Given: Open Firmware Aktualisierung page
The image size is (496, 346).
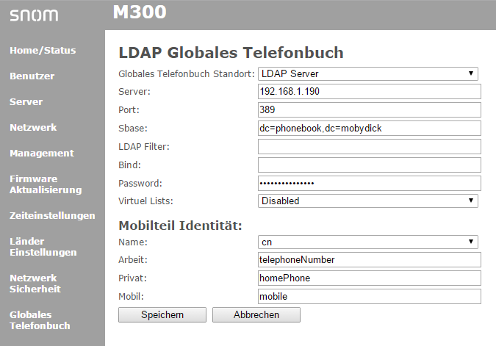Looking at the screenshot, I should [x=46, y=184].
